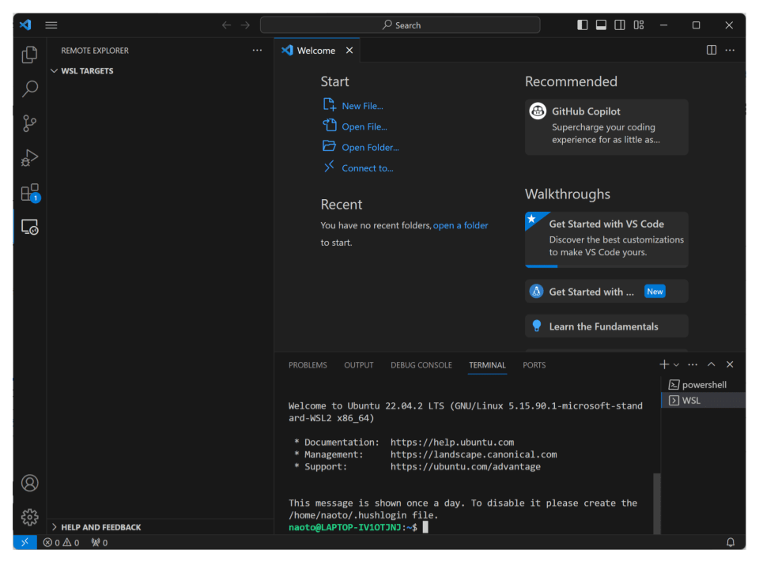Open Accounts menu icon
The image size is (759, 569).
pos(29,483)
